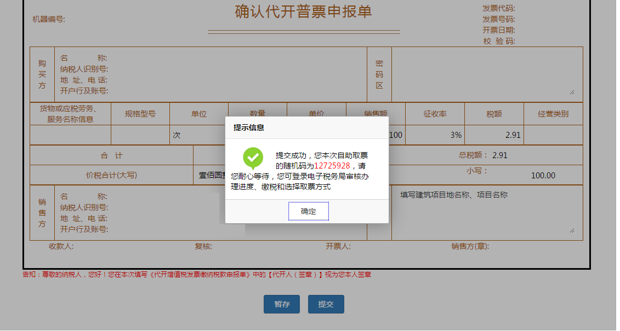Click the red 告知 notice text
Viewport: 620px width, 331px height.
click(197, 275)
